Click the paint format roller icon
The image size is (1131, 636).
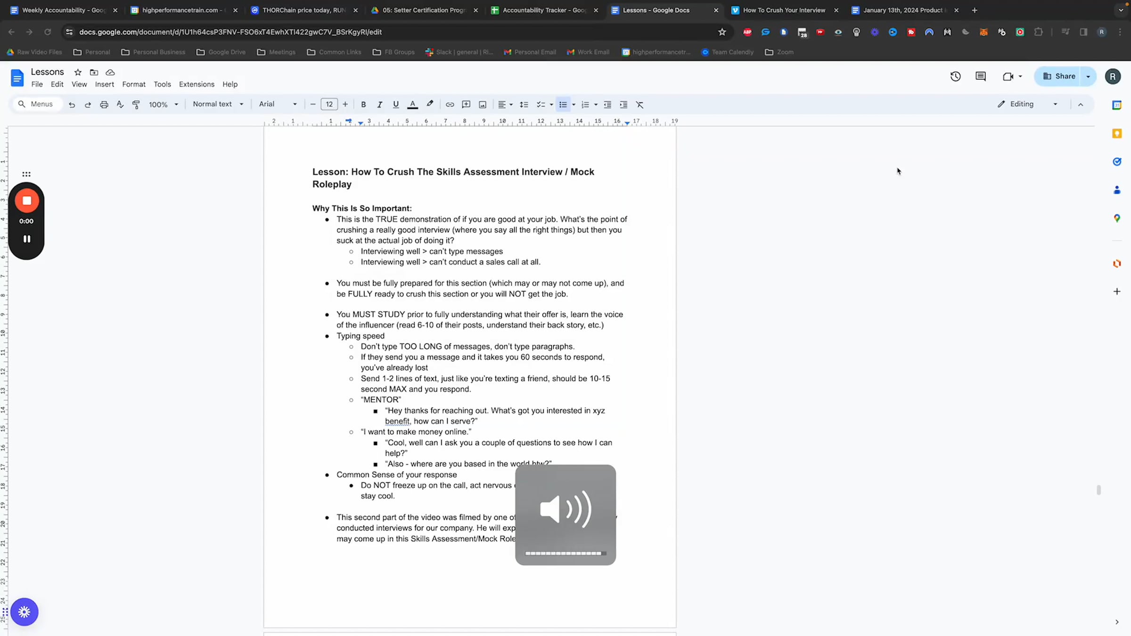click(x=136, y=105)
